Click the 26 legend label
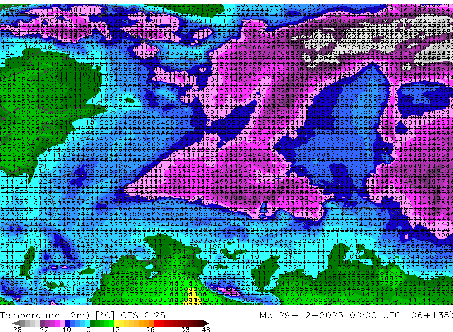Screen dimensions: 453x332 [150, 329]
